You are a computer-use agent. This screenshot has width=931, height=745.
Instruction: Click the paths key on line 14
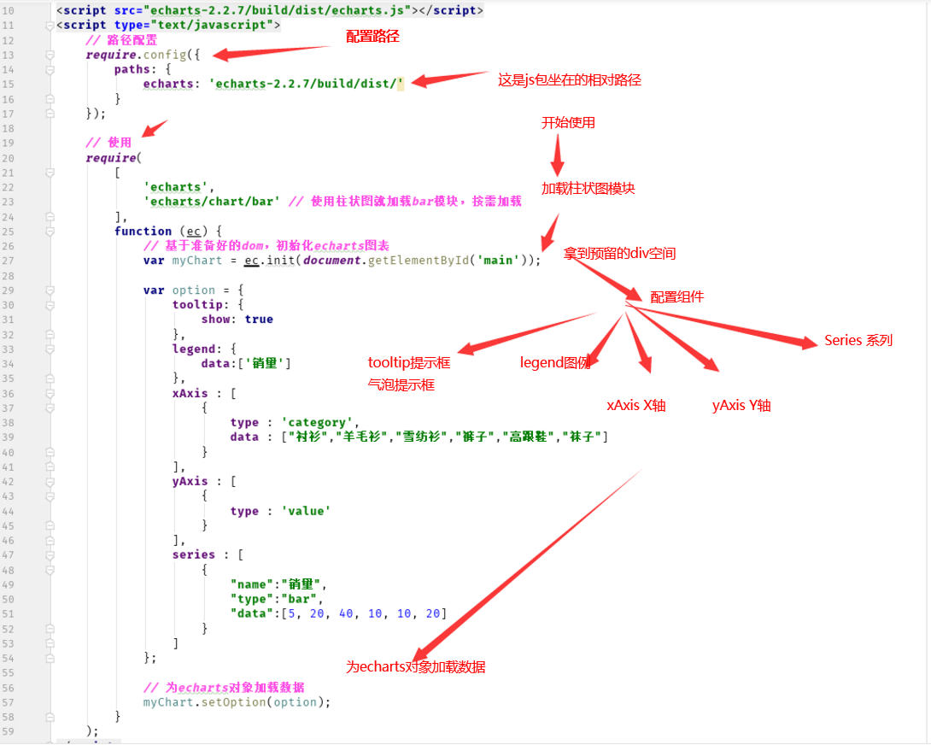pyautogui.click(x=132, y=69)
